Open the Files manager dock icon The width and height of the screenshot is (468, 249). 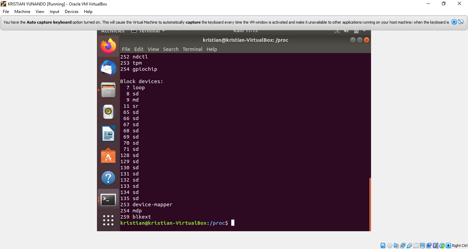[108, 90]
